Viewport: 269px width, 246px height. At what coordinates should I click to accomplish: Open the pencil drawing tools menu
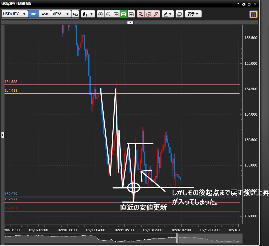[x=167, y=14]
